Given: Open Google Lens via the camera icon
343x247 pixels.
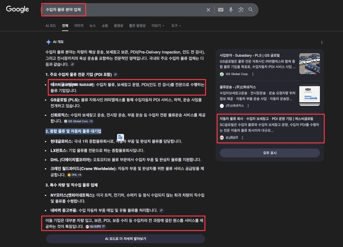Looking at the screenshot, I should coord(241,10).
